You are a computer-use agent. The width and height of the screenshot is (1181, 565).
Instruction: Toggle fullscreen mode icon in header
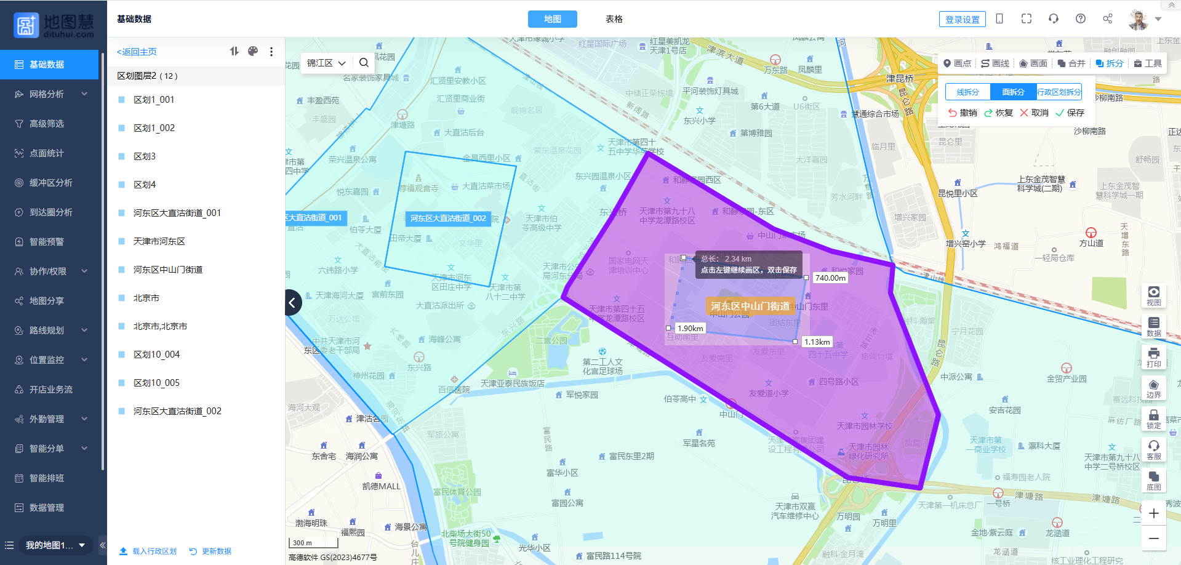click(x=1026, y=19)
